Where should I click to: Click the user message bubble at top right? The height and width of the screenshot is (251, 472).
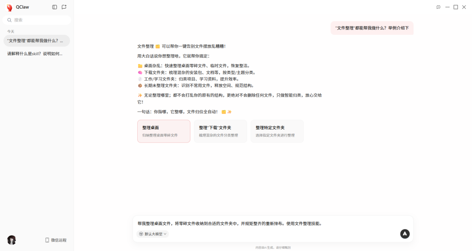click(x=372, y=28)
